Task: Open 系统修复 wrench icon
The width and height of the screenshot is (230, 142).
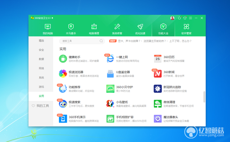Action: pyautogui.click(x=117, y=27)
